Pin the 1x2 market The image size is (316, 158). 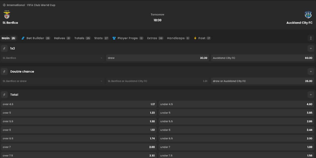(4, 48)
